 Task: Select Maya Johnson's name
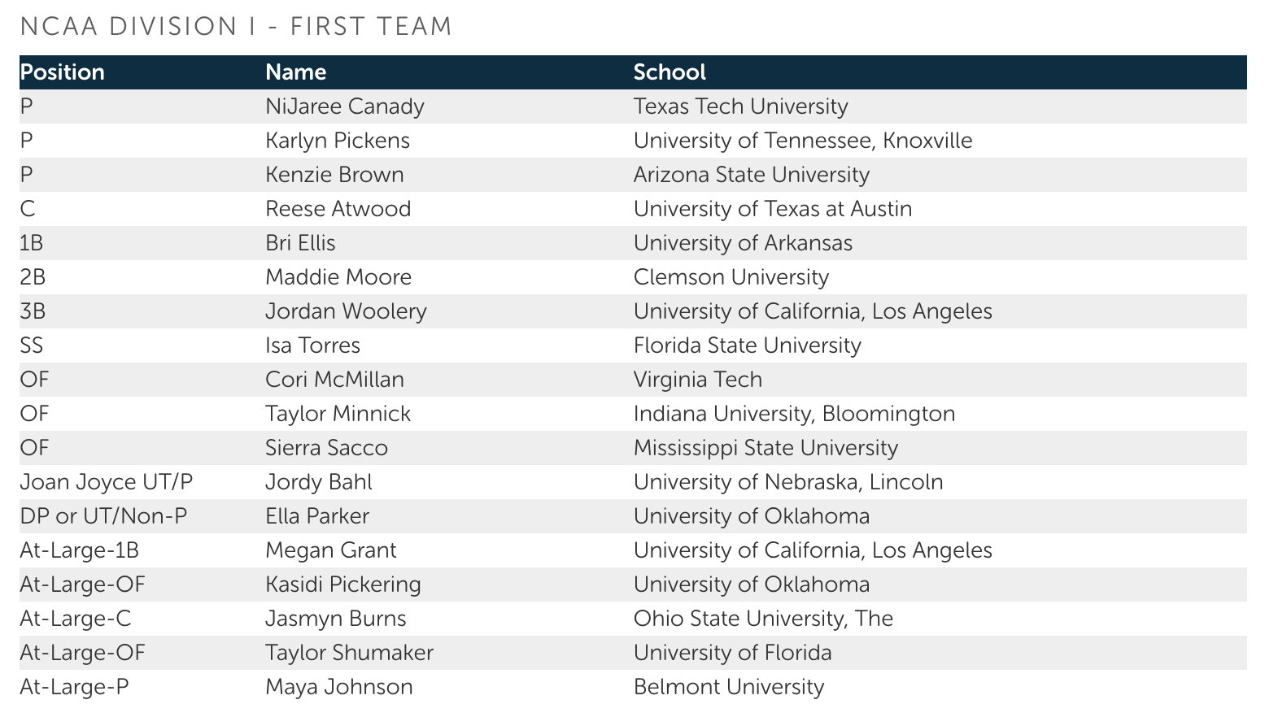339,687
